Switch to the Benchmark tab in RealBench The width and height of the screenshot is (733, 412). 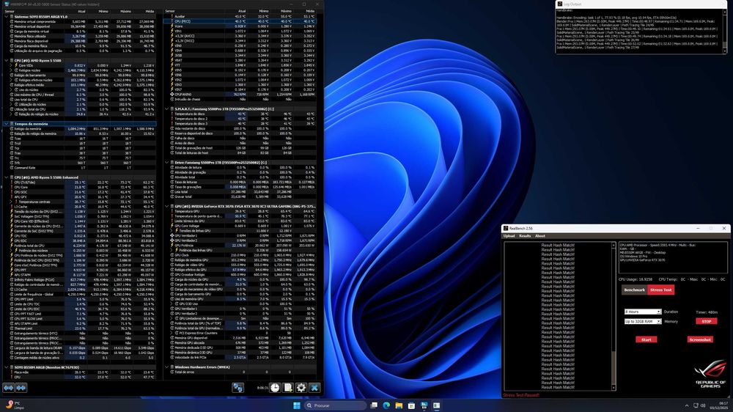[x=634, y=290]
